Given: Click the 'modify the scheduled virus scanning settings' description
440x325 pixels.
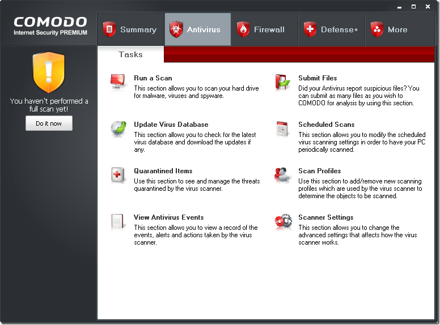Looking at the screenshot, I should tap(362, 142).
